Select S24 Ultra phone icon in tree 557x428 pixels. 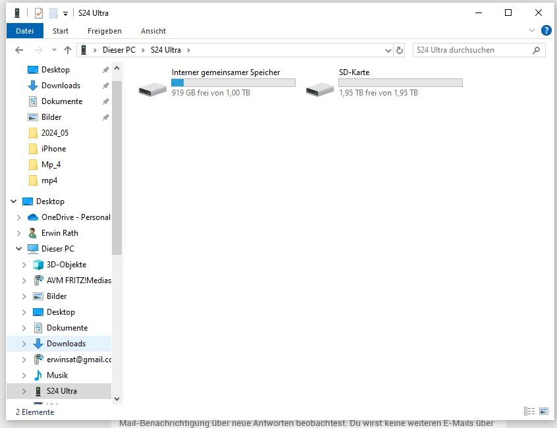(38, 391)
